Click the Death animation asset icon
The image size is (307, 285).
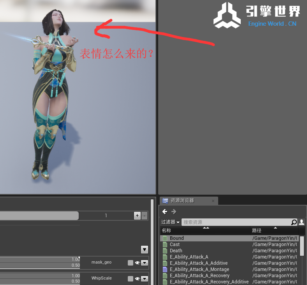coord(165,251)
